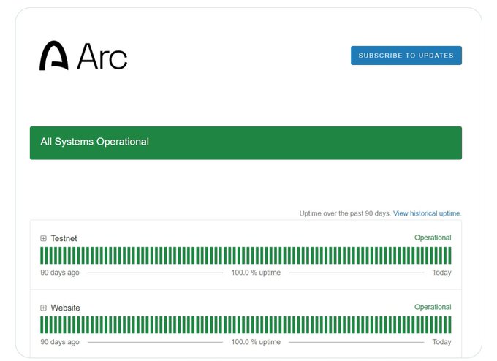
Task: Click 'Uptime over the past 90 days' text
Action: (x=345, y=213)
